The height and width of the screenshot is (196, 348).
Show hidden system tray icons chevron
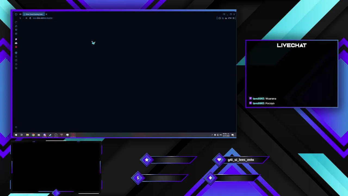point(212,135)
